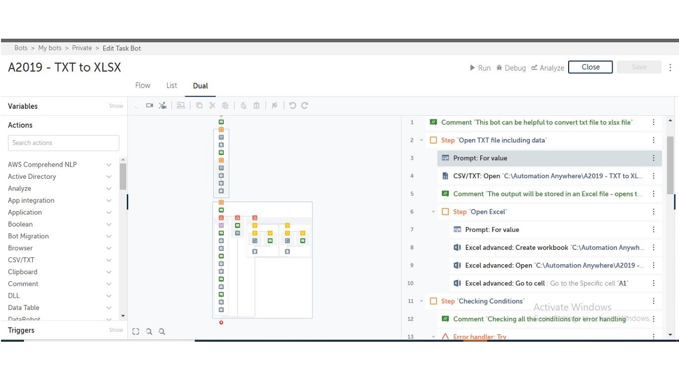679x382 pixels.
Task: Click the fit-to-screen flow icon
Action: (x=136, y=332)
